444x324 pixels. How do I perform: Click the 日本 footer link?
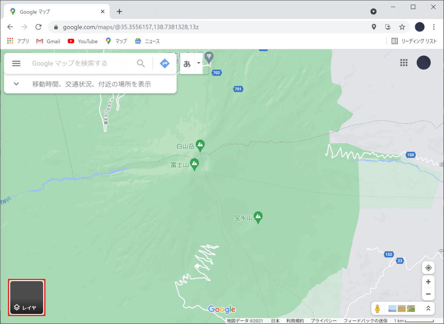tap(275, 321)
